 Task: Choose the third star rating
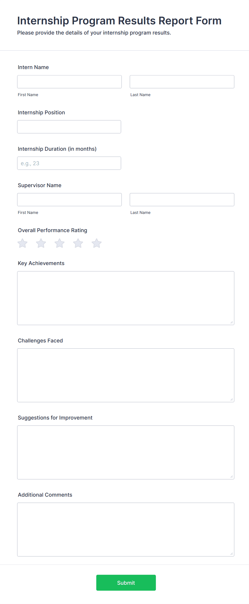(x=59, y=243)
